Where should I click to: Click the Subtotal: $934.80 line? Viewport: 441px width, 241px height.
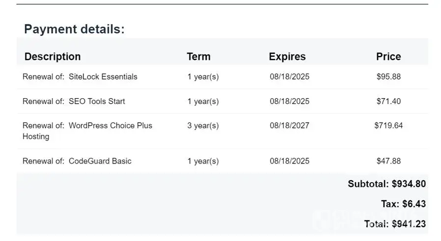pos(386,184)
